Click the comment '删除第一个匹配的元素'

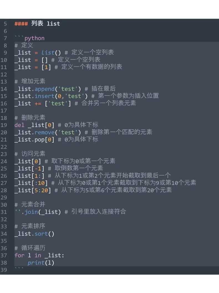[122, 132]
